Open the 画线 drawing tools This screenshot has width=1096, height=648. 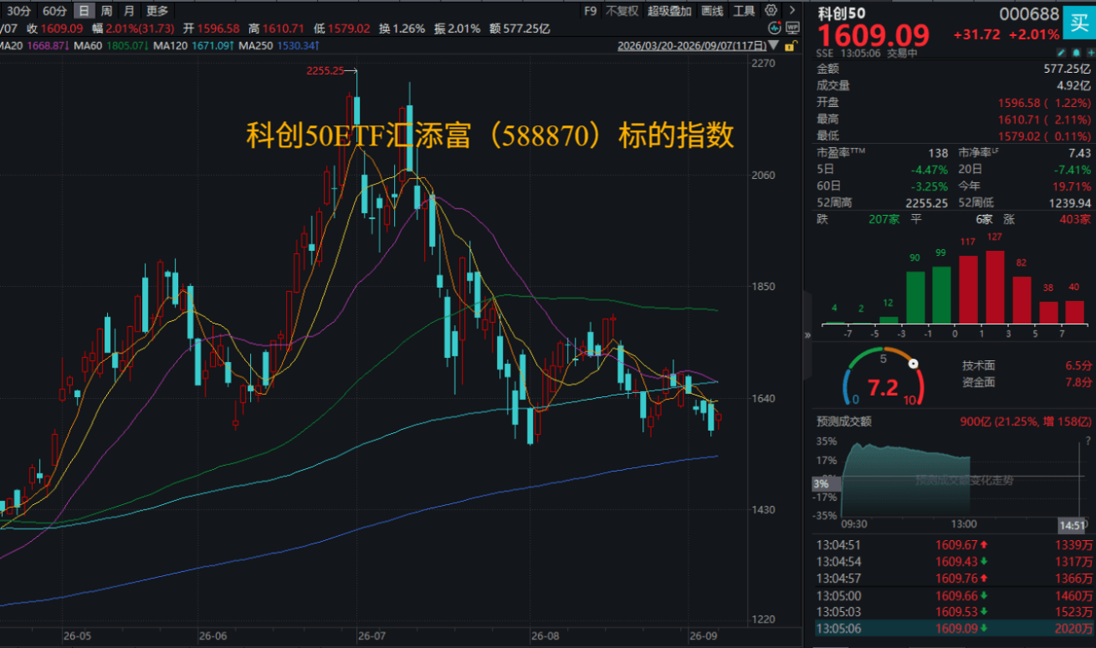click(x=712, y=11)
